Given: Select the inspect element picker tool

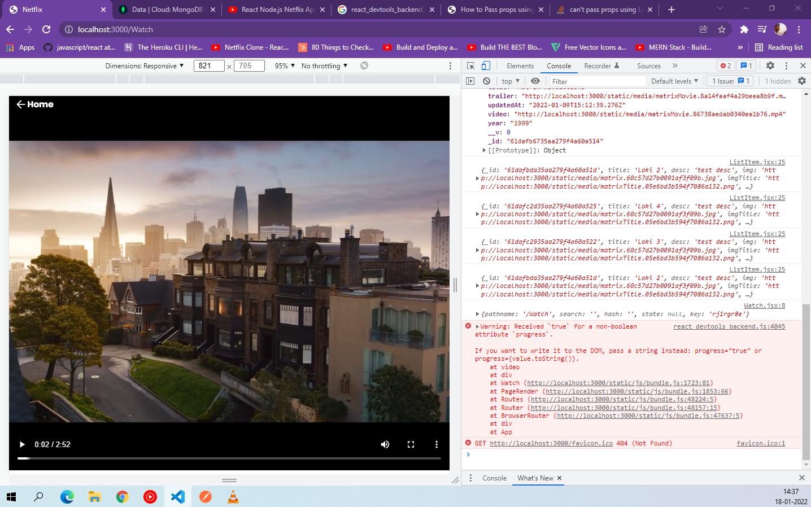Looking at the screenshot, I should point(471,65).
